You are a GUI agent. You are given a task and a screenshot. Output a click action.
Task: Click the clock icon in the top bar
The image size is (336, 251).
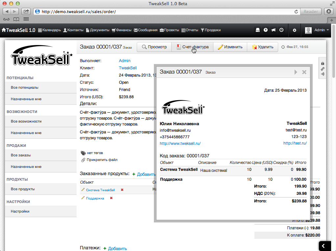tap(281, 30)
